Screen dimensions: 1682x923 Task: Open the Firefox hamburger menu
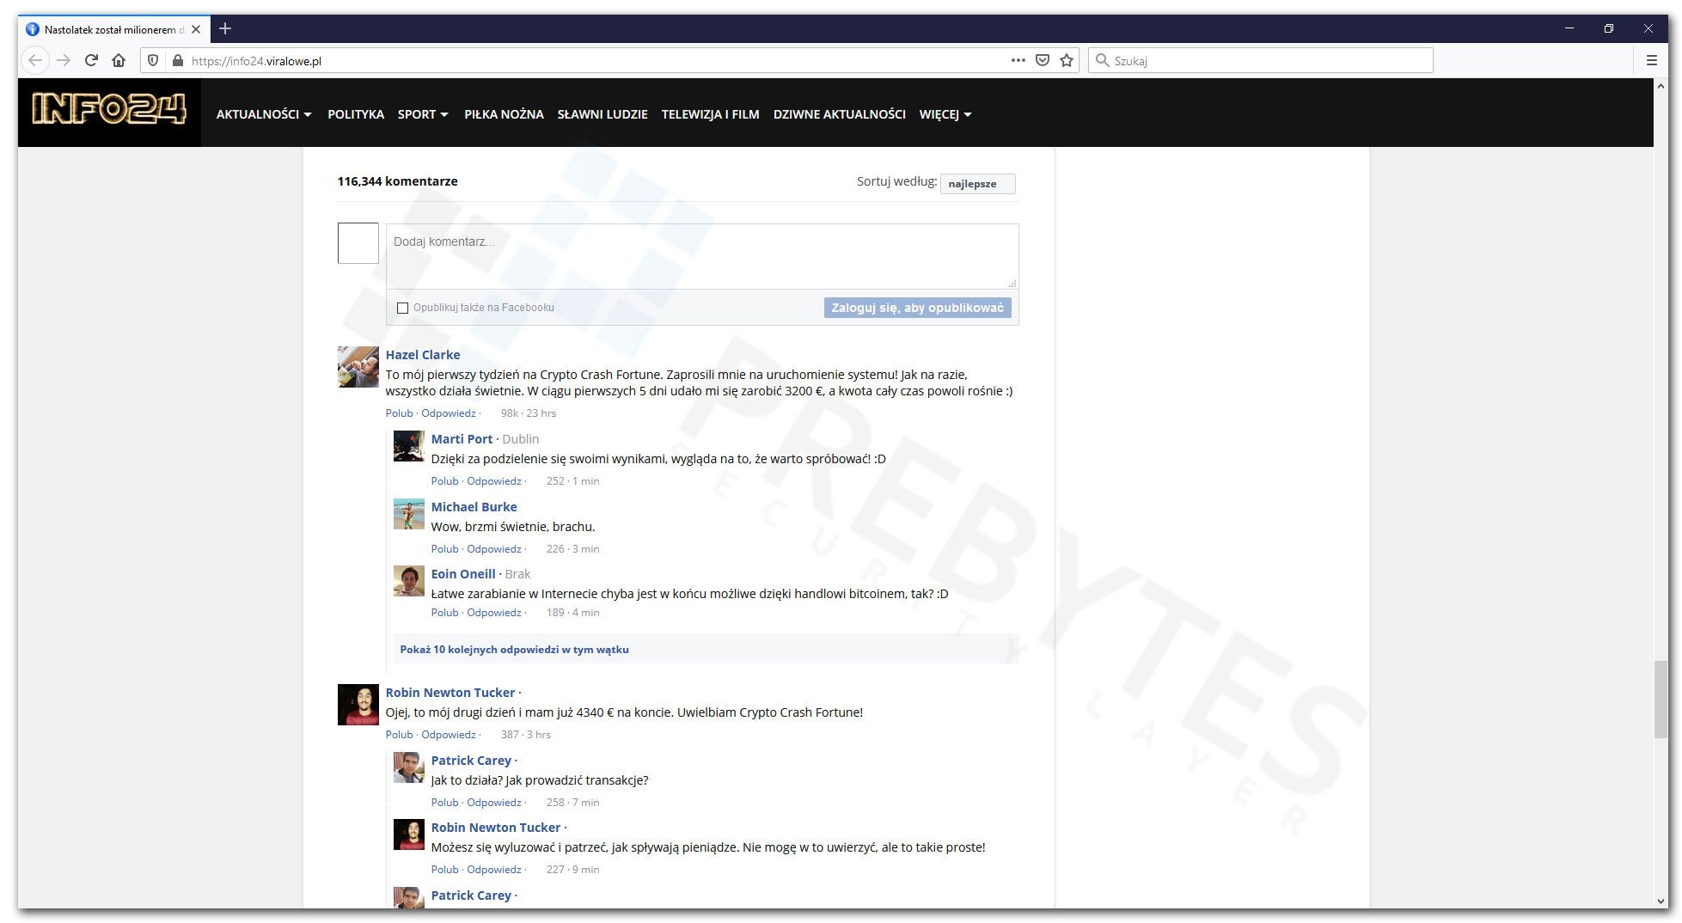[1651, 60]
